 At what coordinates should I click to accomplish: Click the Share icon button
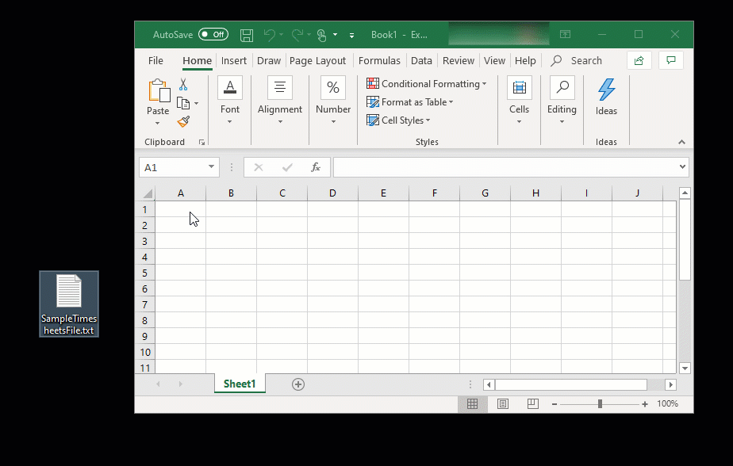pos(639,60)
